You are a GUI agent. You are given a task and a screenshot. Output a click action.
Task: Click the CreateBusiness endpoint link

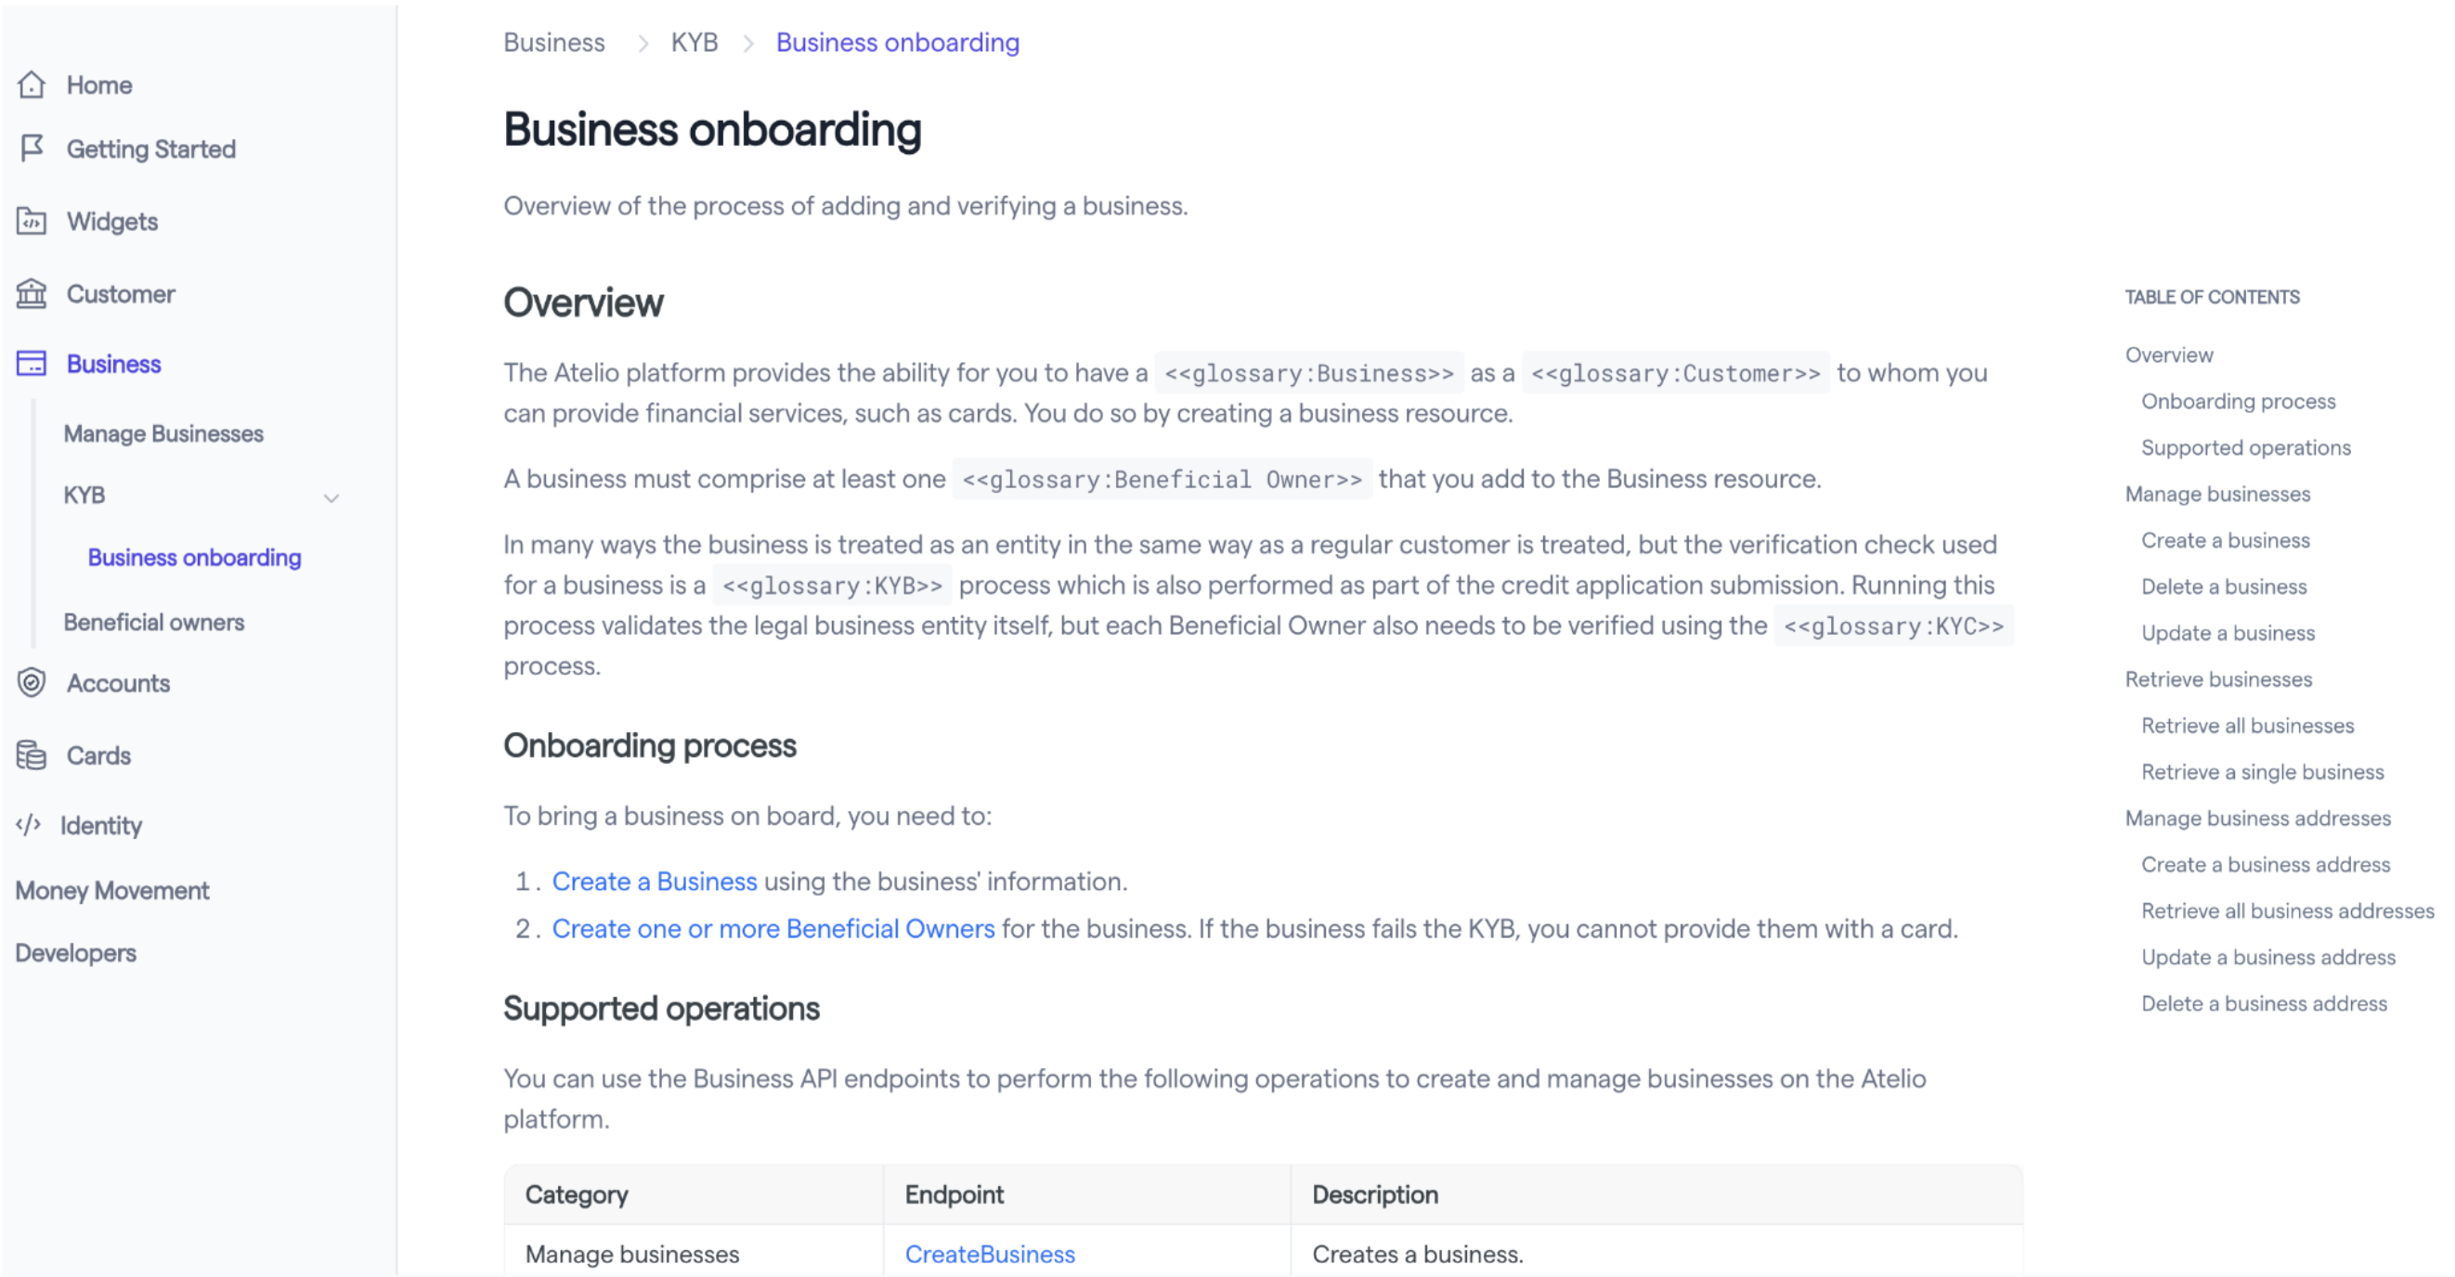tap(990, 1254)
